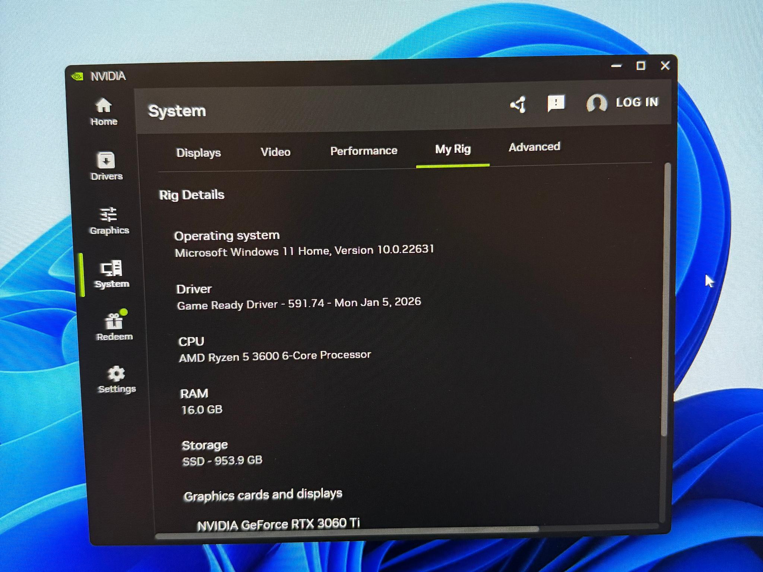This screenshot has width=763, height=572.
Task: Click the 'System' page title
Action: pyautogui.click(x=177, y=111)
